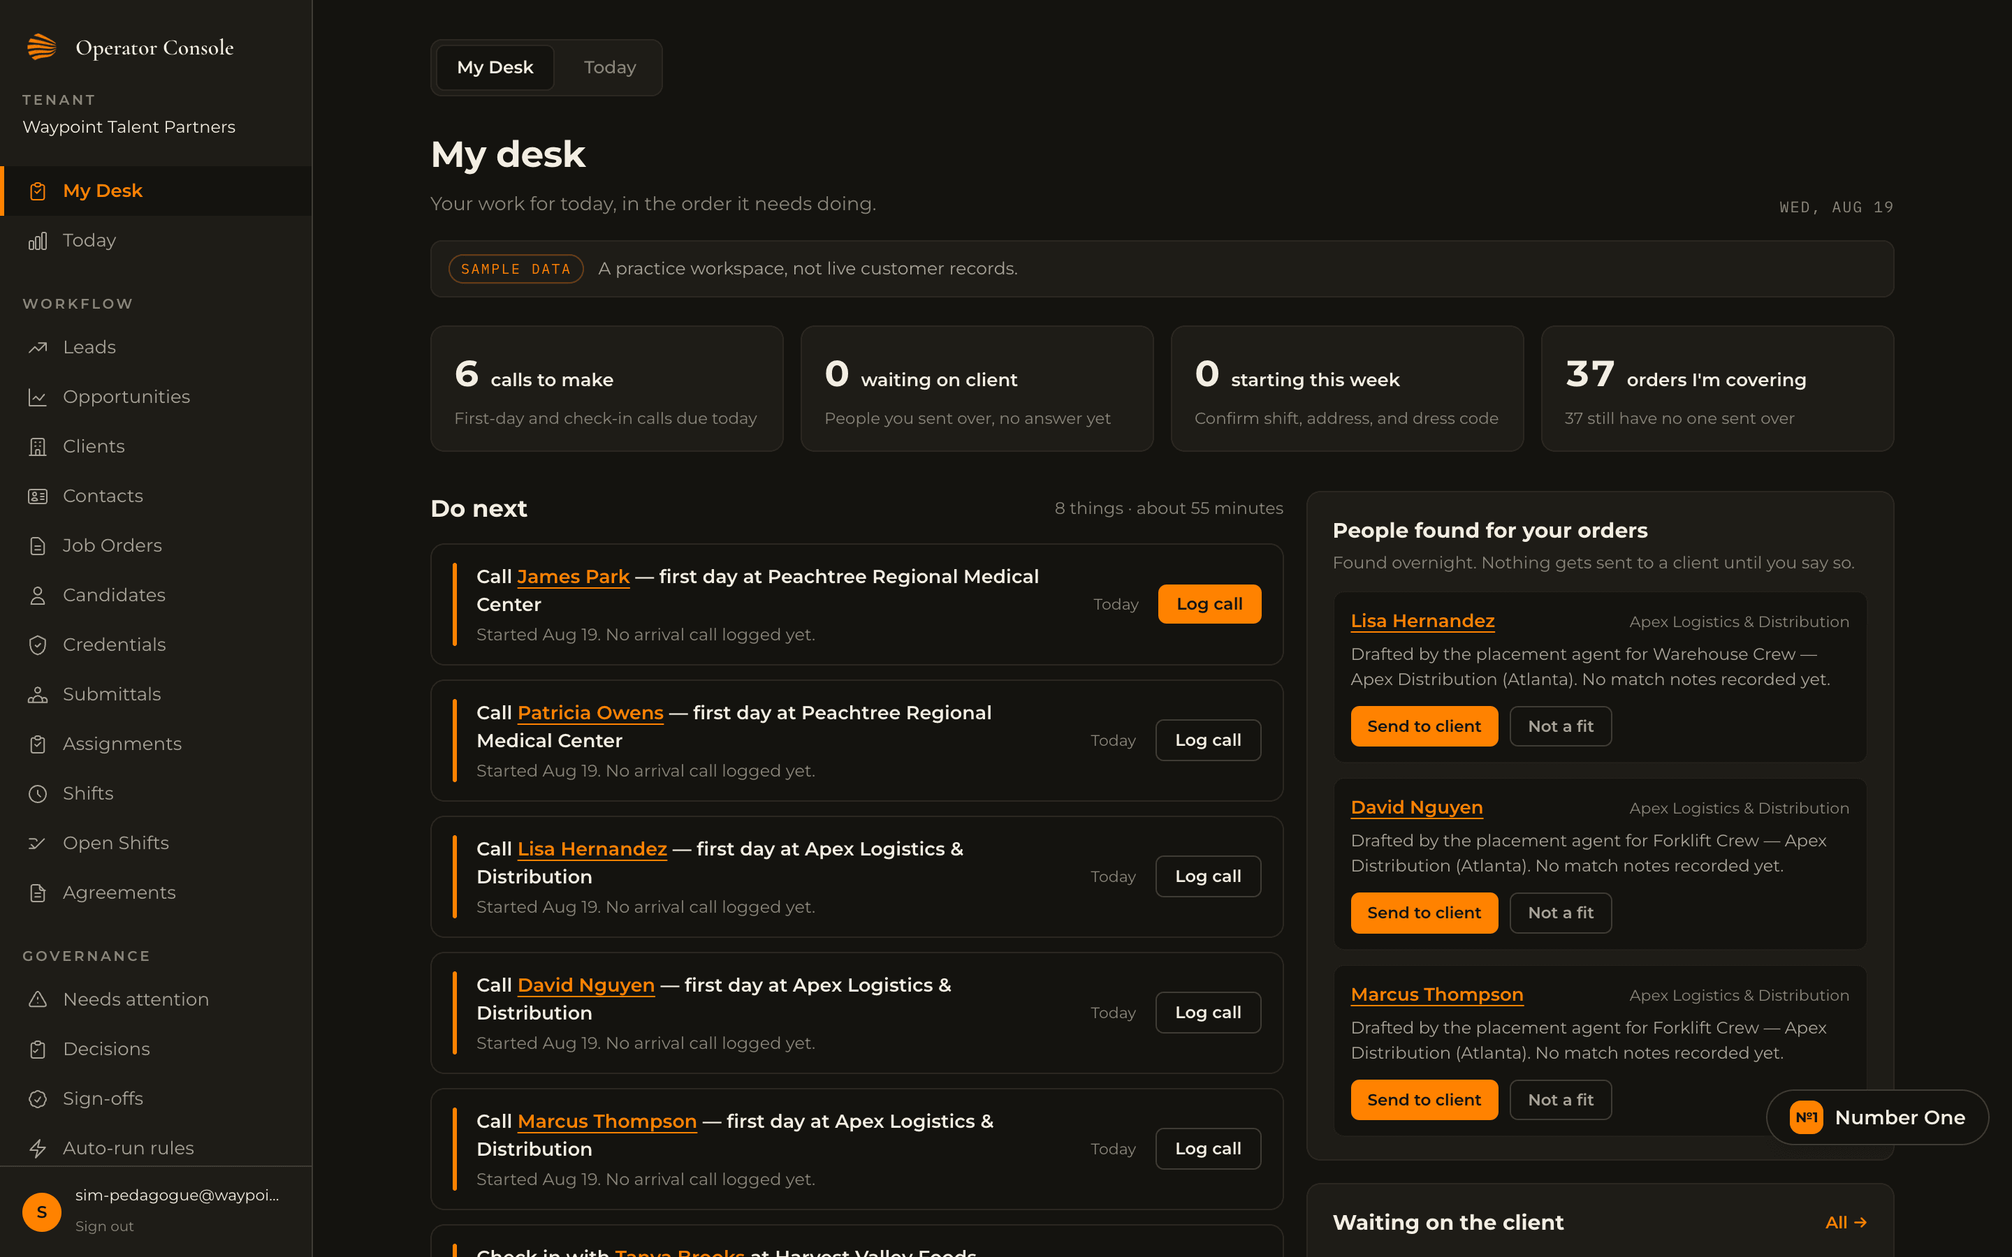This screenshot has width=2012, height=1257.
Task: Click the Submittals icon
Action: 38,695
